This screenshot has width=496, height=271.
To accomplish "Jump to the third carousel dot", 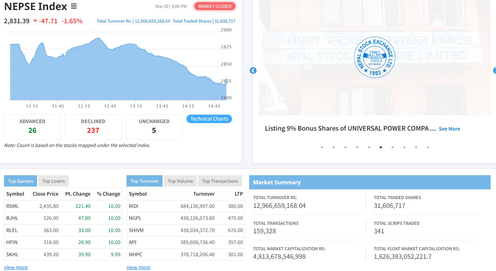I will point(345,147).
